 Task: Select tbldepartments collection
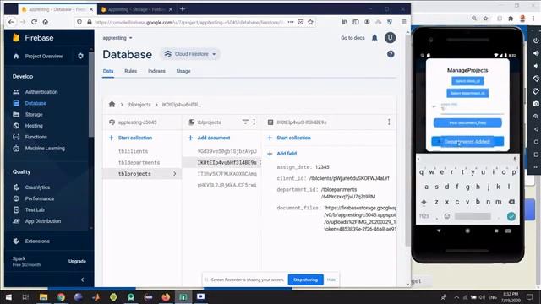[x=139, y=163]
